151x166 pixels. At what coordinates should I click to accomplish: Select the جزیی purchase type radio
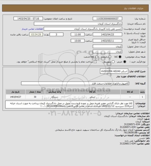pyautogui.click(x=125, y=62)
